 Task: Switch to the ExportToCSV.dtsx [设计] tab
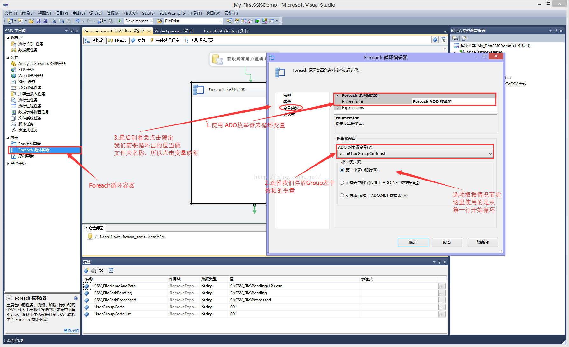point(226,31)
